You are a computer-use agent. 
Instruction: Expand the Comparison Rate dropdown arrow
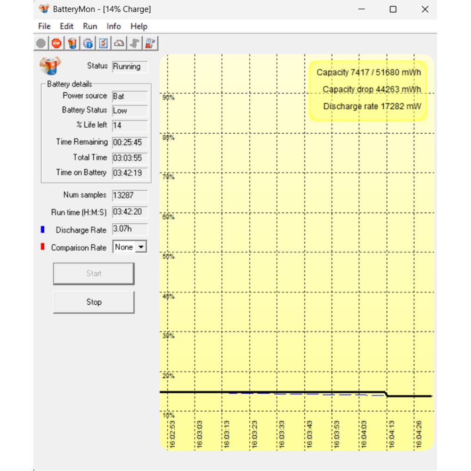tap(141, 247)
